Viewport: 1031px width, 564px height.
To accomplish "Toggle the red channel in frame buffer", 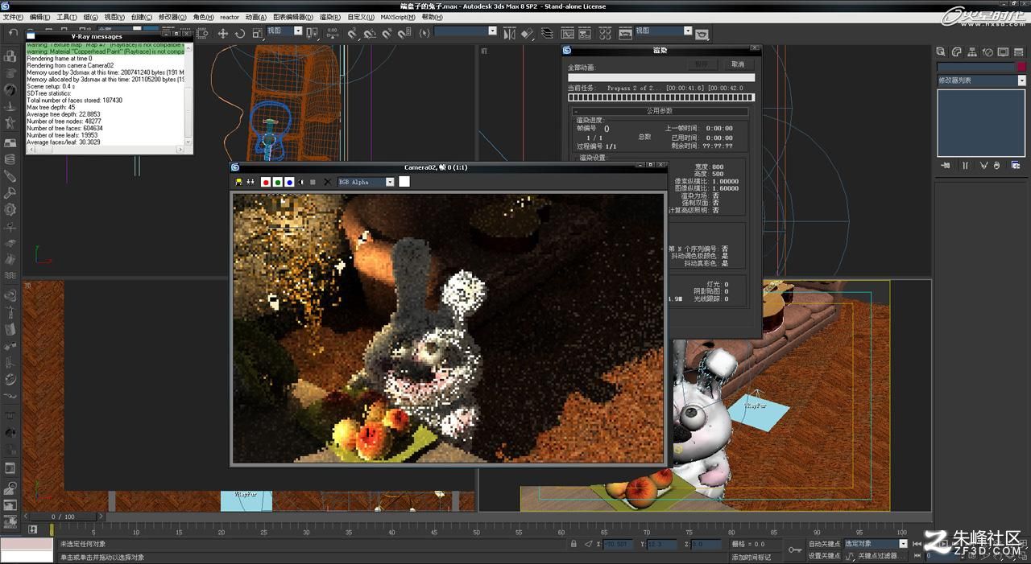I will [265, 182].
